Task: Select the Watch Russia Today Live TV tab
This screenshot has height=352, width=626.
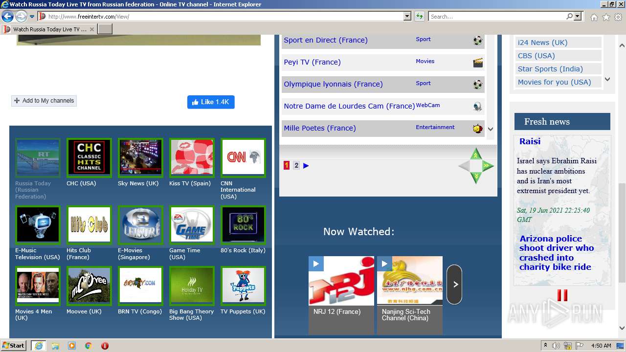Action: point(49,29)
